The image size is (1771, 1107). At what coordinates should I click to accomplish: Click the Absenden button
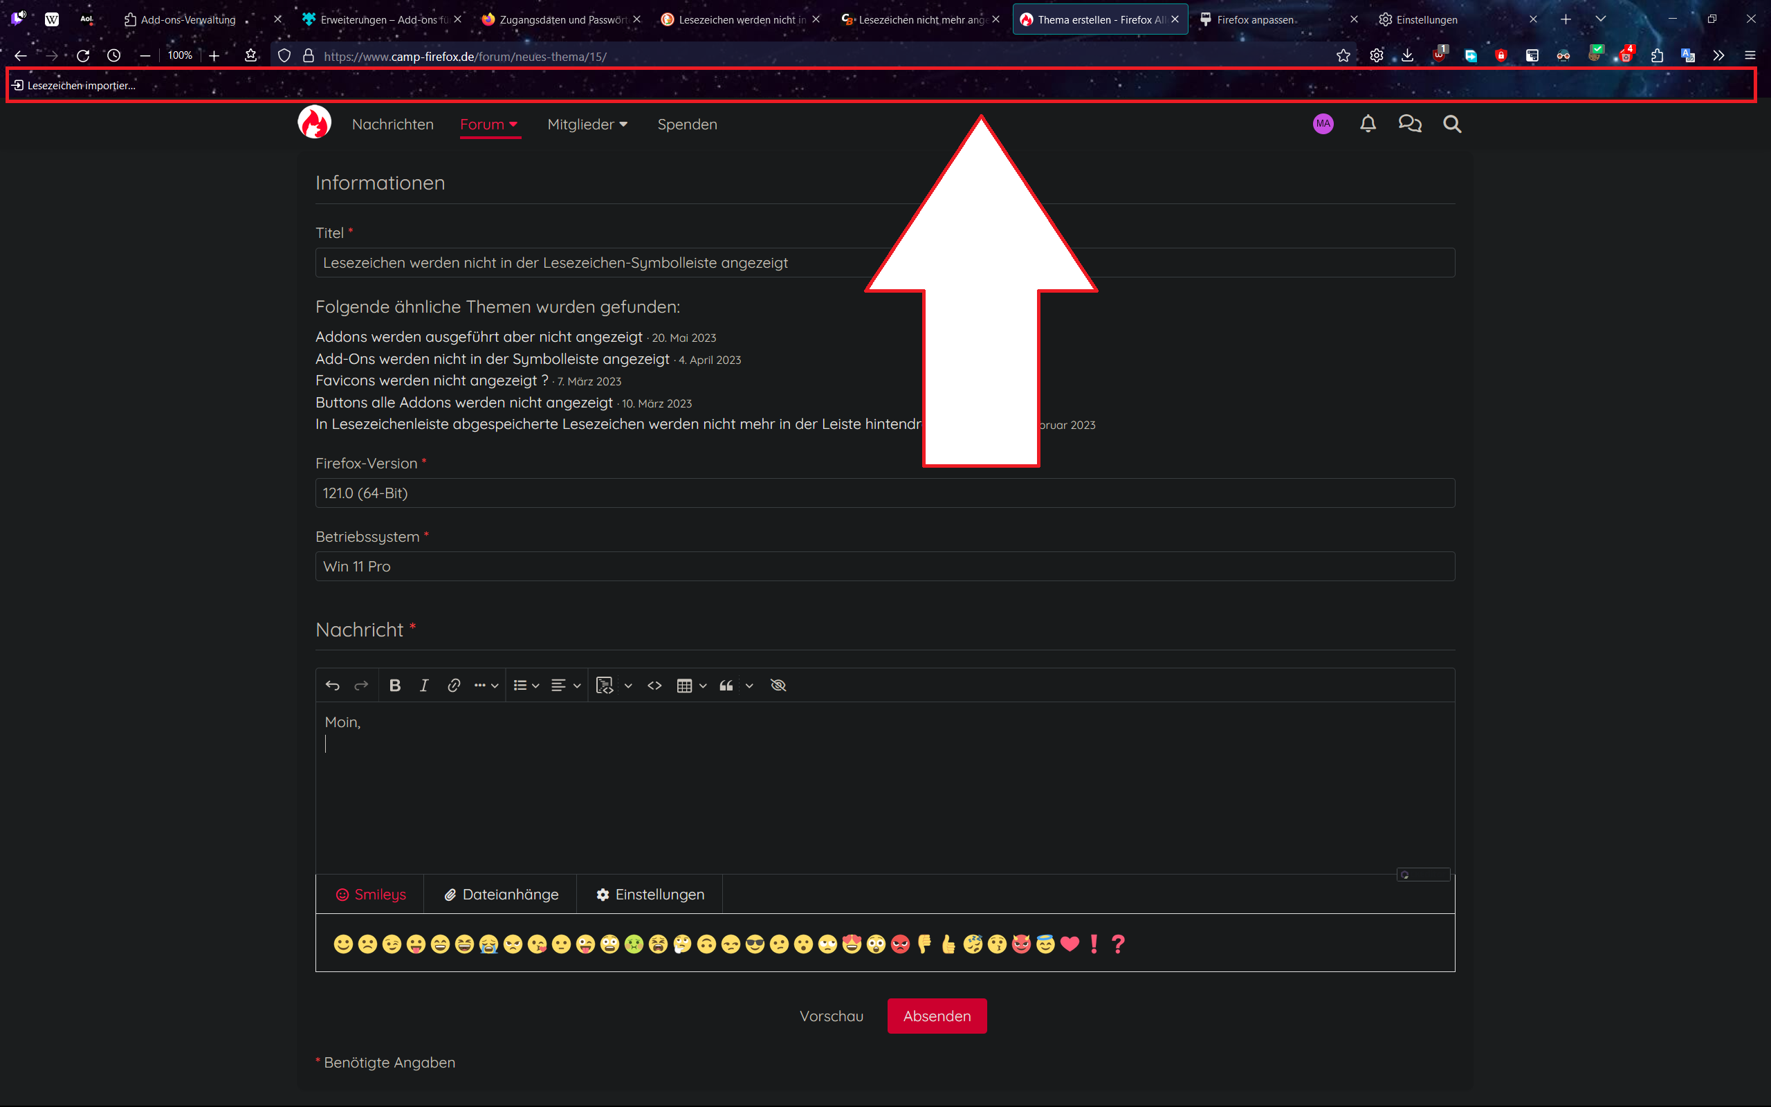[x=936, y=1016]
